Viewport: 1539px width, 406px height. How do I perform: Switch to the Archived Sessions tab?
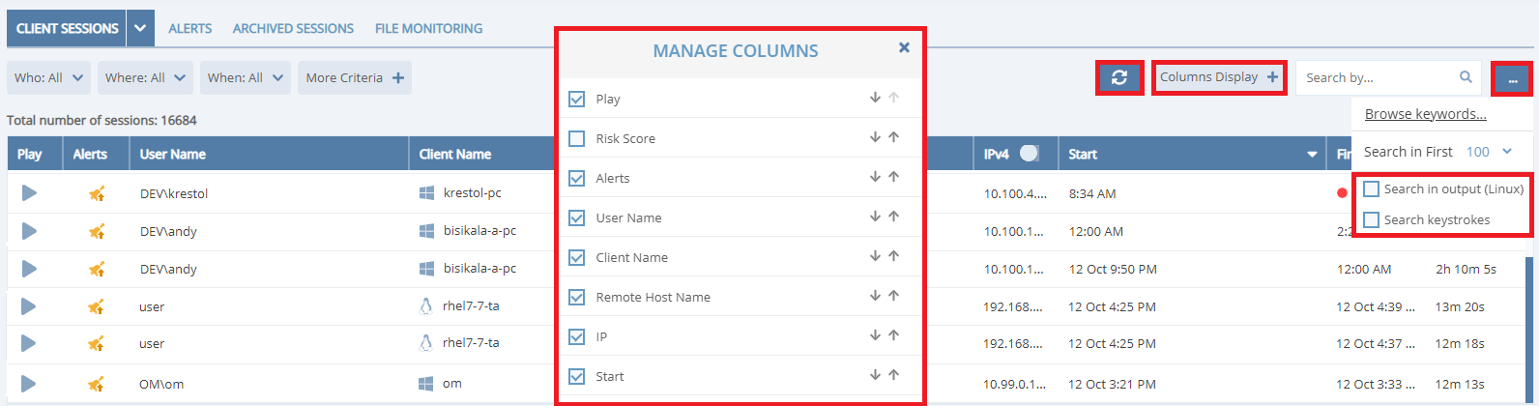293,28
